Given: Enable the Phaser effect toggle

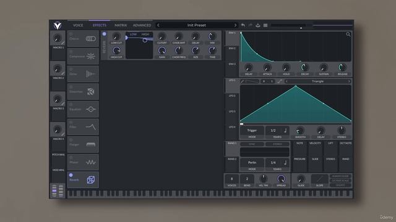Looking at the screenshot, I should 71,157.
